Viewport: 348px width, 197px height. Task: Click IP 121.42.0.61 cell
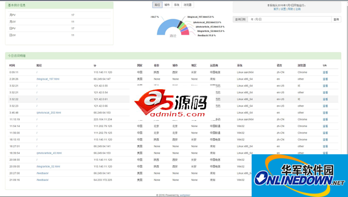tap(101, 99)
